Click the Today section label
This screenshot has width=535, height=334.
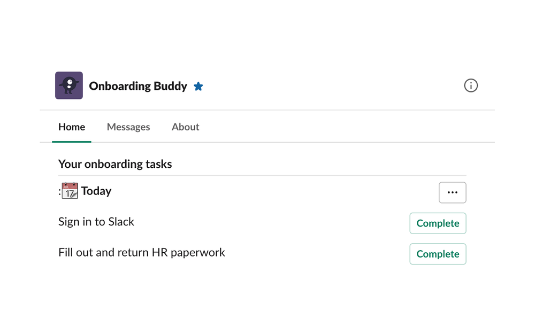click(x=96, y=191)
